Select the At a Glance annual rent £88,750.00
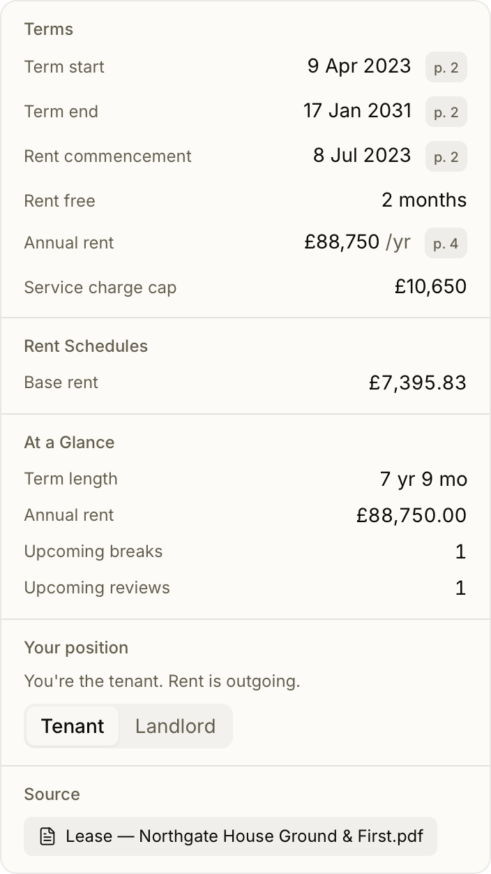Image resolution: width=491 pixels, height=874 pixels. click(411, 515)
